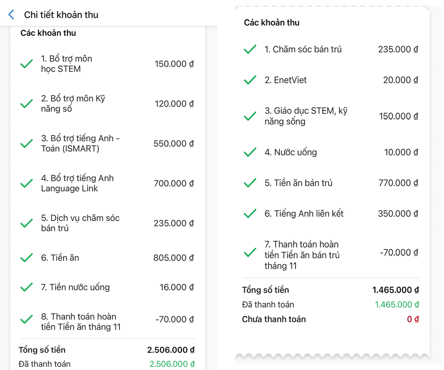Click checkmark for Giáo dục STEM, kỹ năng sống

[250, 116]
